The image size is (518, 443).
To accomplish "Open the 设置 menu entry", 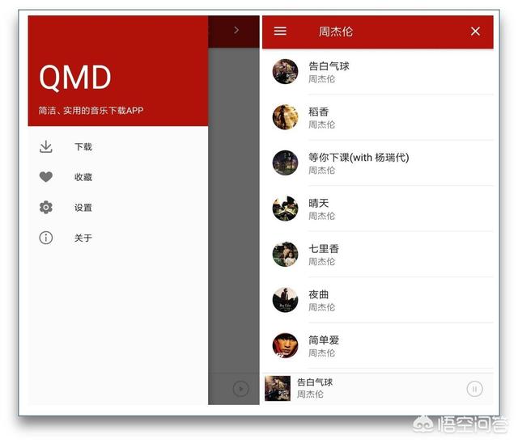I will pyautogui.click(x=83, y=208).
